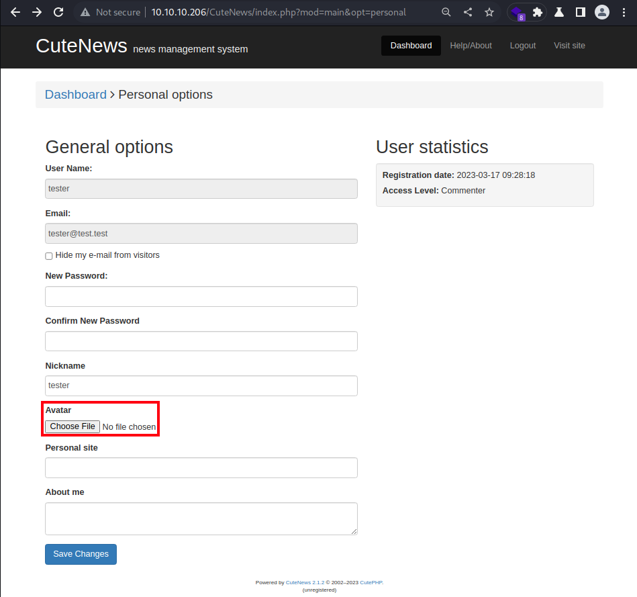Image resolution: width=637 pixels, height=597 pixels.
Task: Click the browser forward arrow
Action: 37,12
